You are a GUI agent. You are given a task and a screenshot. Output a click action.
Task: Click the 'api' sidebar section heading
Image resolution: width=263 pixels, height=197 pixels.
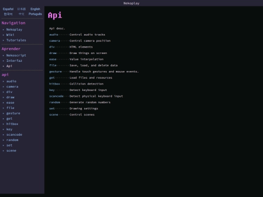(5, 75)
